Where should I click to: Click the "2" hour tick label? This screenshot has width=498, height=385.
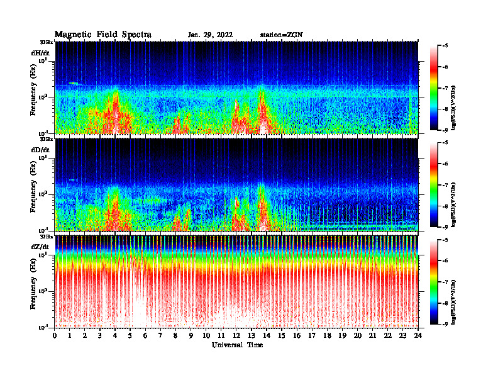pos(85,336)
